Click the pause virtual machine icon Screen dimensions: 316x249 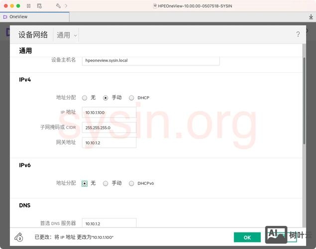[28, 5]
